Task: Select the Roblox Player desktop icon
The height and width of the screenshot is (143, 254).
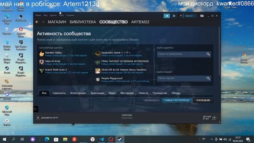Action: click(x=7, y=58)
